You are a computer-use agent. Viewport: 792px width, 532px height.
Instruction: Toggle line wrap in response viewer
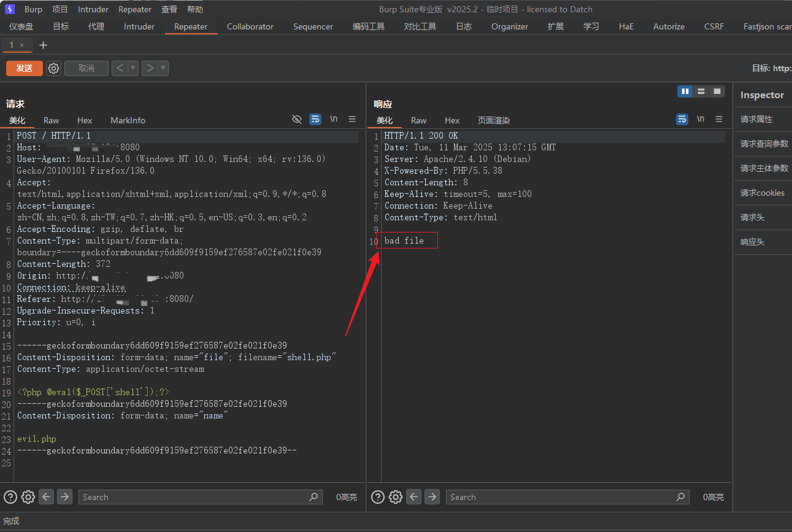(682, 119)
